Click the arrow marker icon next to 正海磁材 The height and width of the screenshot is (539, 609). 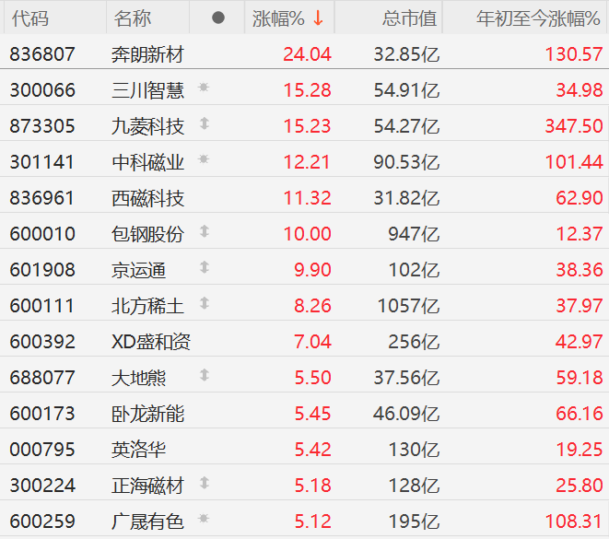[205, 484]
